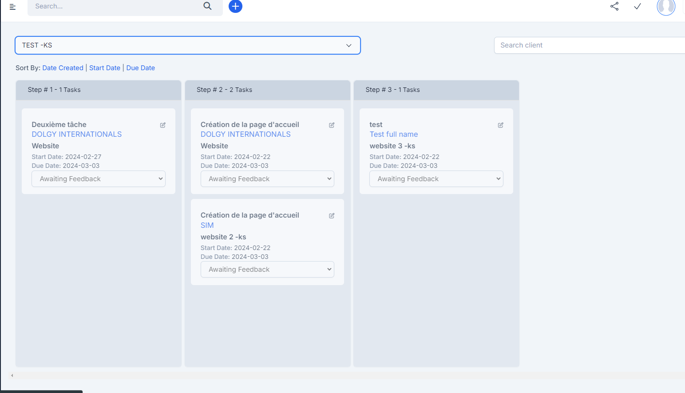Screen dimensions: 685x393
Task: Edit the 'Deuxième tâche' task via its pencil icon
Action: tap(162, 125)
